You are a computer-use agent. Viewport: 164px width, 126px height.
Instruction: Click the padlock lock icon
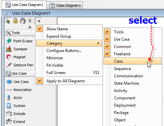click(15, 21)
